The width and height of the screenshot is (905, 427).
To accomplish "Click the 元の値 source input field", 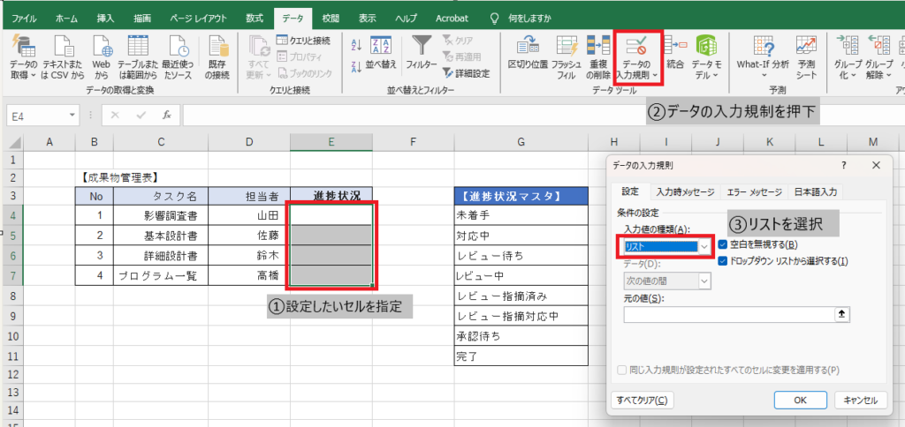I will pos(730,314).
